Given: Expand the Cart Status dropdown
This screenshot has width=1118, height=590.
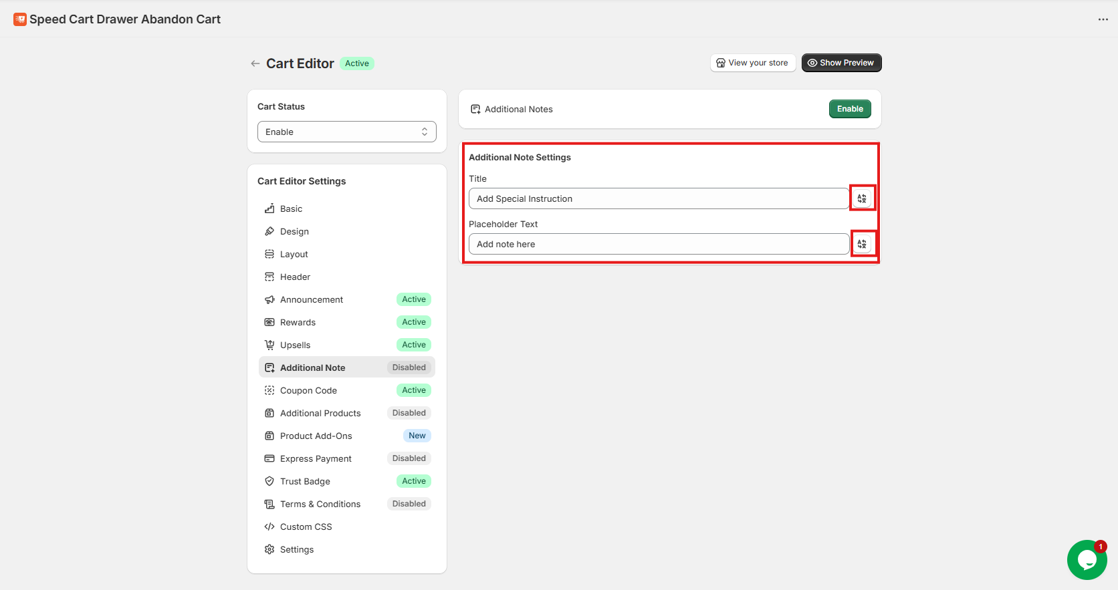Looking at the screenshot, I should point(346,132).
